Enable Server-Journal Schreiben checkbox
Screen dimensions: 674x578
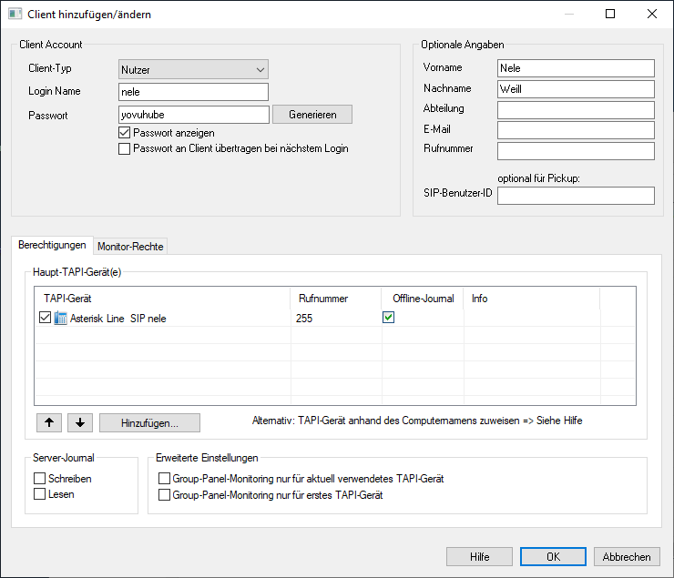39,479
